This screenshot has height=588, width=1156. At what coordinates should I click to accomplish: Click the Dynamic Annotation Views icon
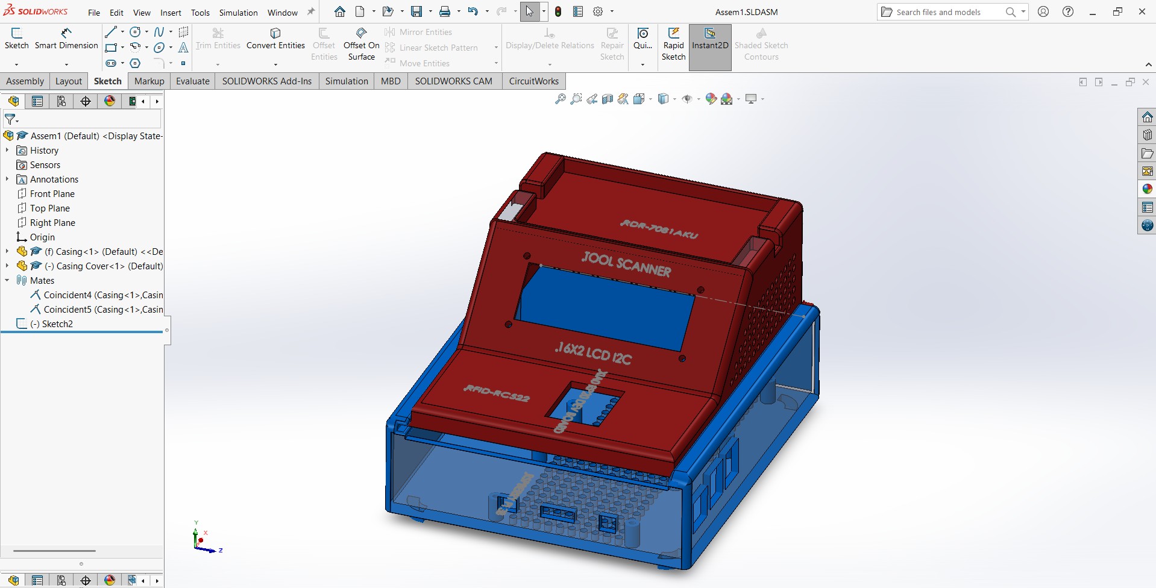pyautogui.click(x=623, y=99)
